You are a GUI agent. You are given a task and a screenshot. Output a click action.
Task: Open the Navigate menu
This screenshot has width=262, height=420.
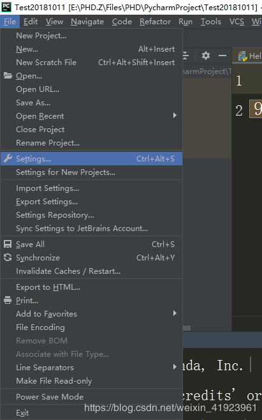87,22
